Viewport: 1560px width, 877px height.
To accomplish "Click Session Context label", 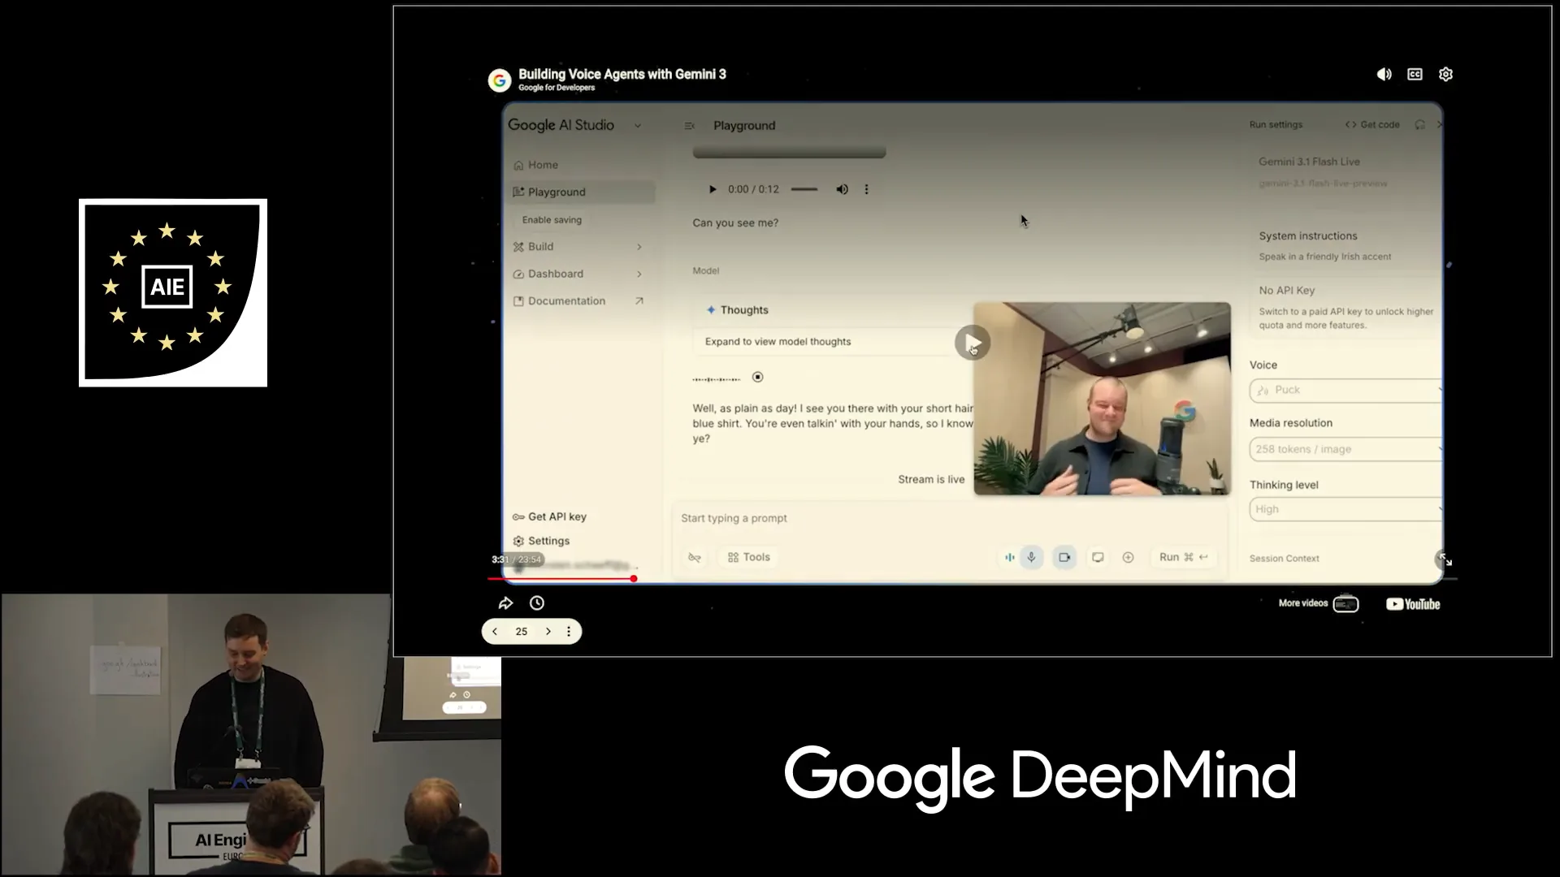I will tap(1284, 559).
